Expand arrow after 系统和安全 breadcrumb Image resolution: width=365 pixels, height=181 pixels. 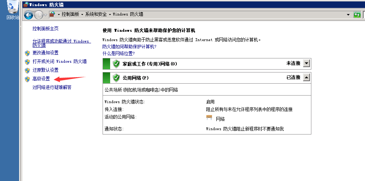(110, 14)
